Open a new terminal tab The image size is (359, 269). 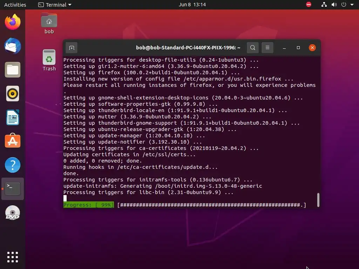(72, 48)
